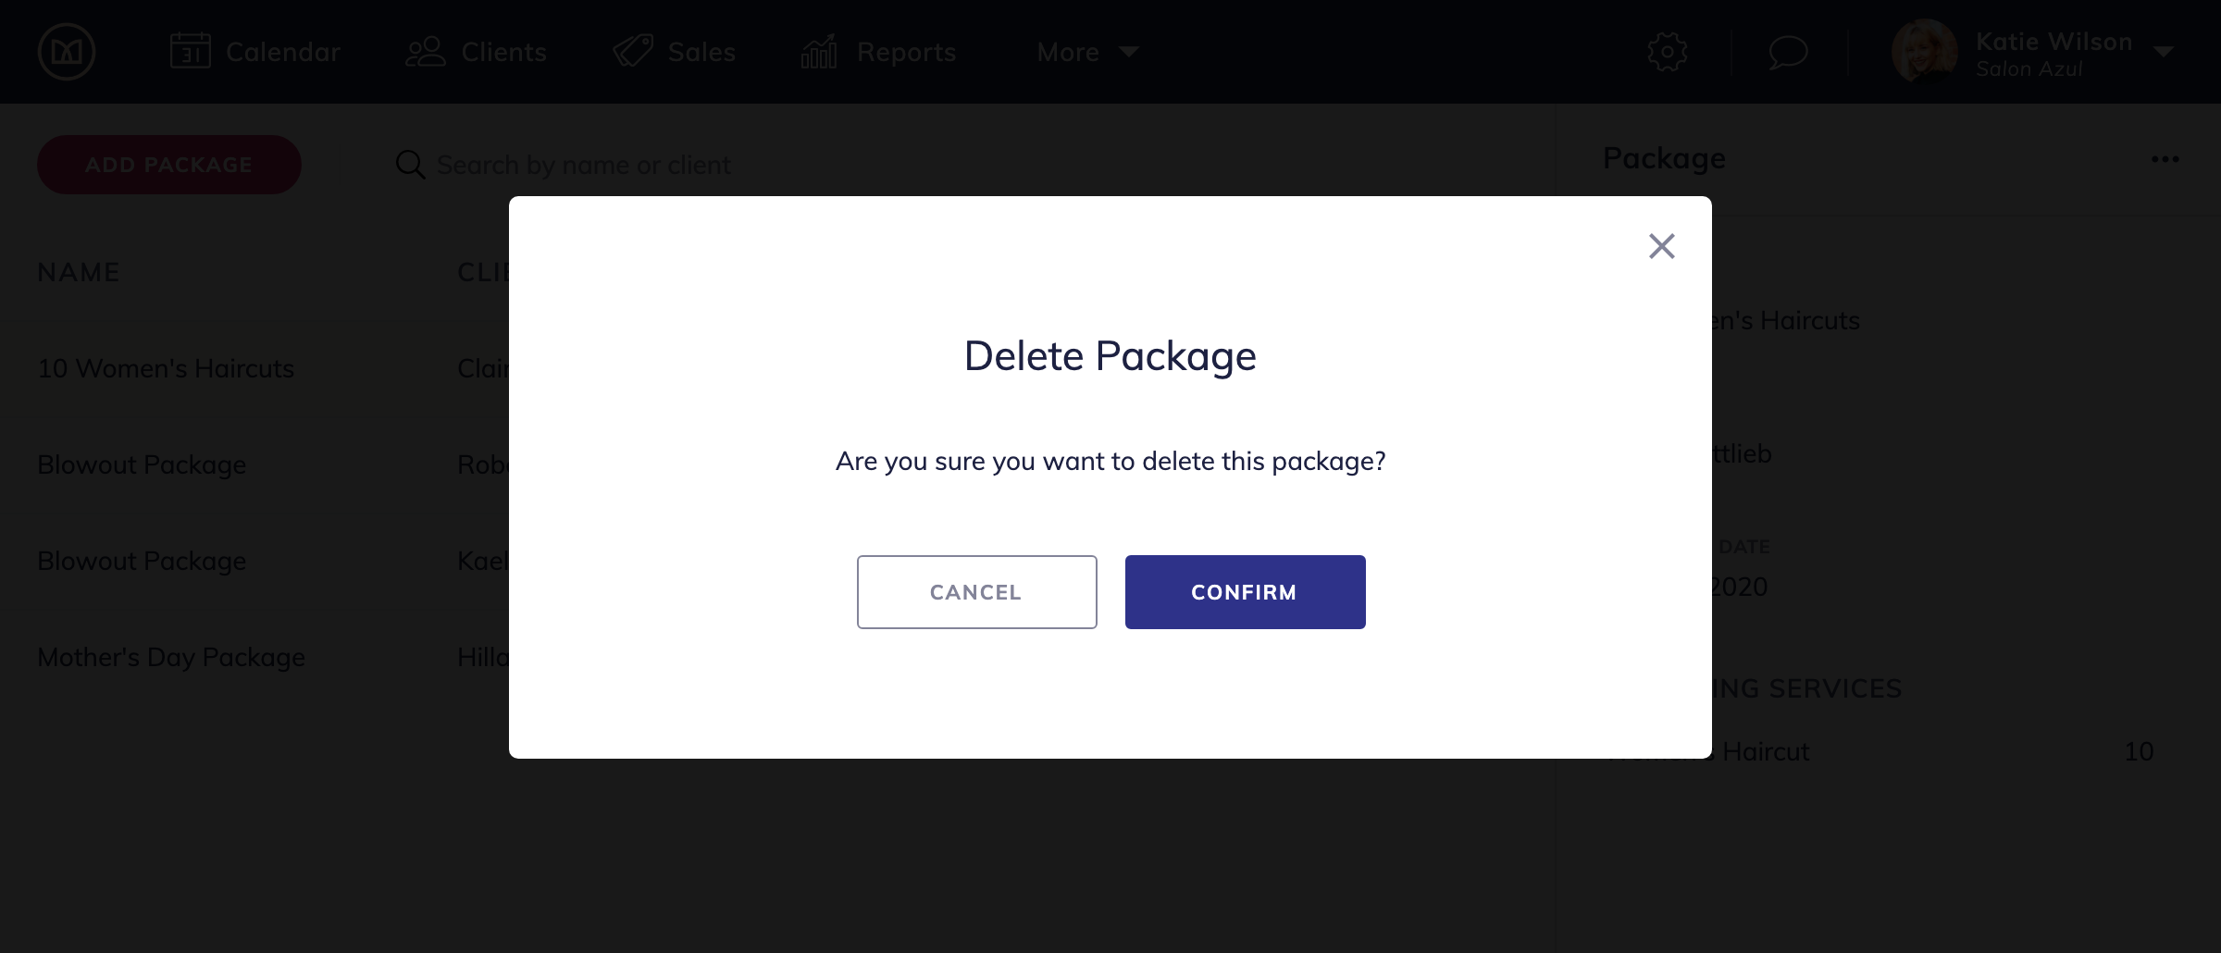This screenshot has height=953, width=2221.
Task: Confirm the package deletion
Action: tap(1244, 591)
